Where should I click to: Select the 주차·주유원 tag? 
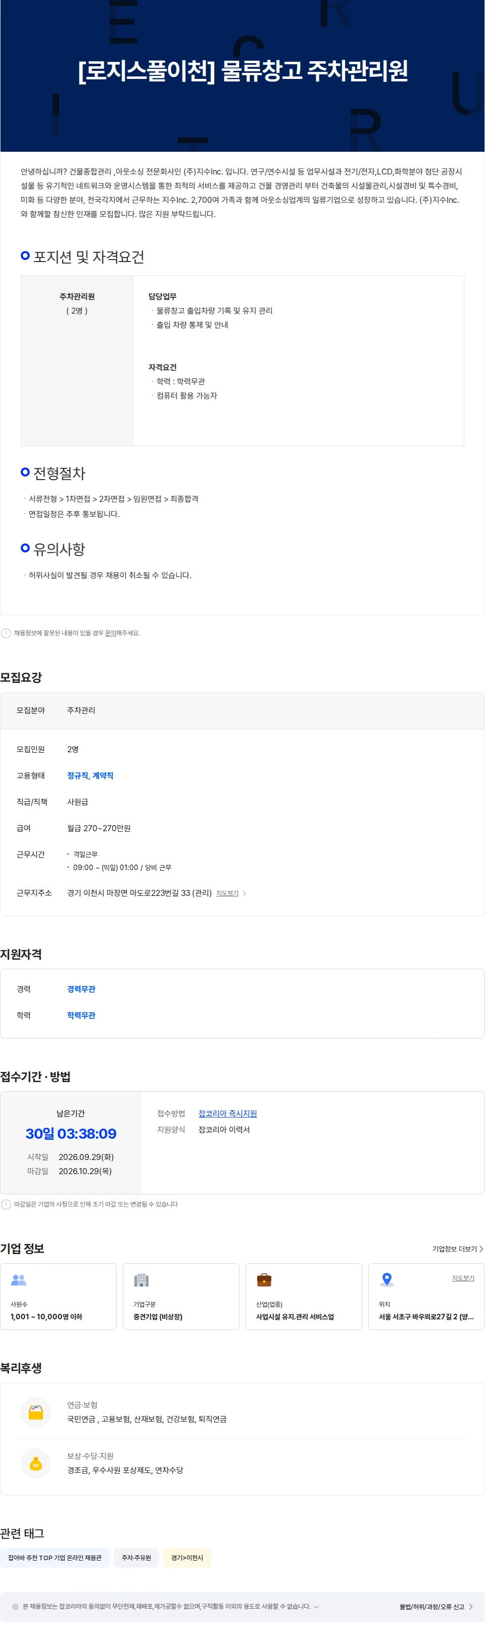pos(136,1557)
